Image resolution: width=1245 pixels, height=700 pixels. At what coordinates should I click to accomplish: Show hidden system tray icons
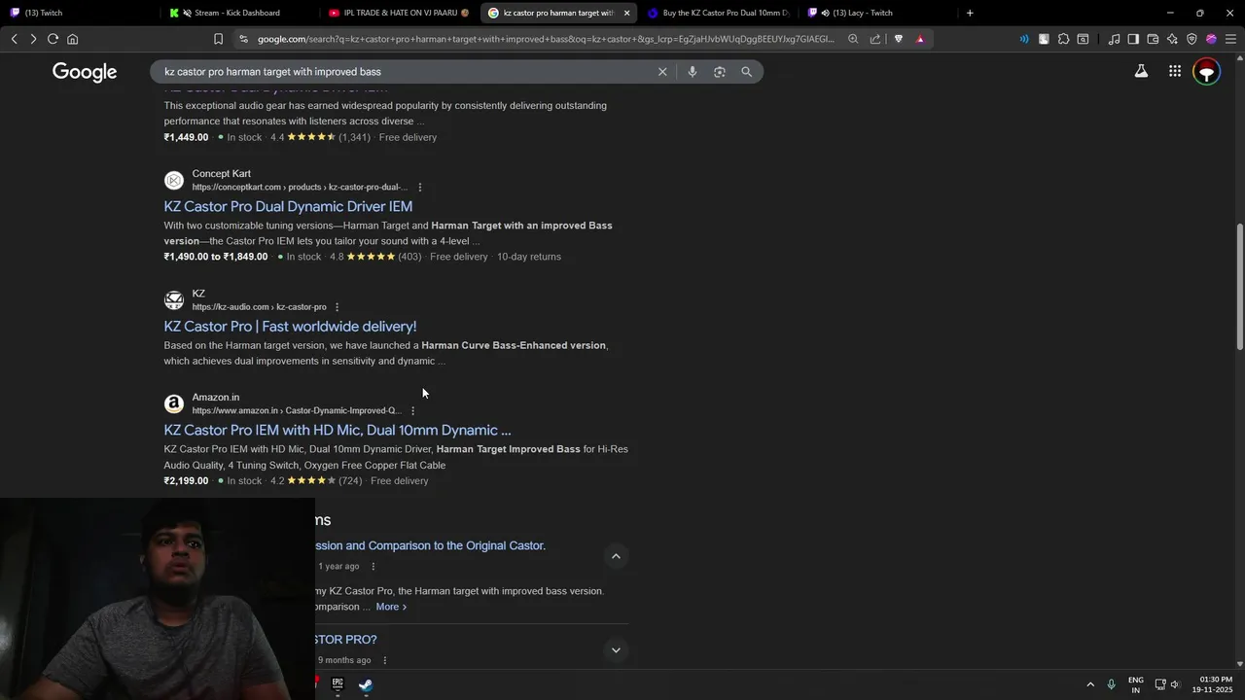(1090, 684)
